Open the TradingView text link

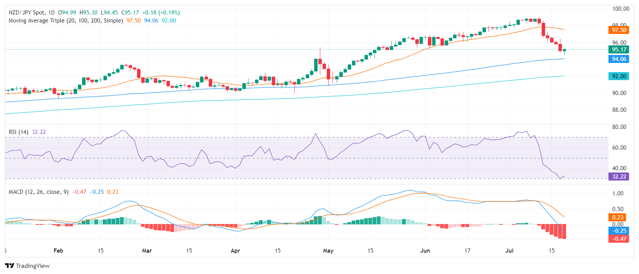pos(33,266)
